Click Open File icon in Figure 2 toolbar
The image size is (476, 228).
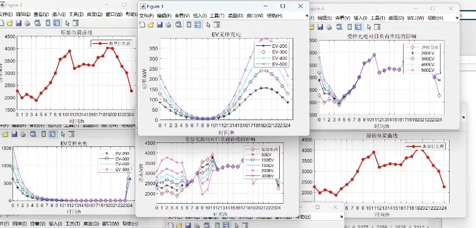pyautogui.click(x=10, y=23)
